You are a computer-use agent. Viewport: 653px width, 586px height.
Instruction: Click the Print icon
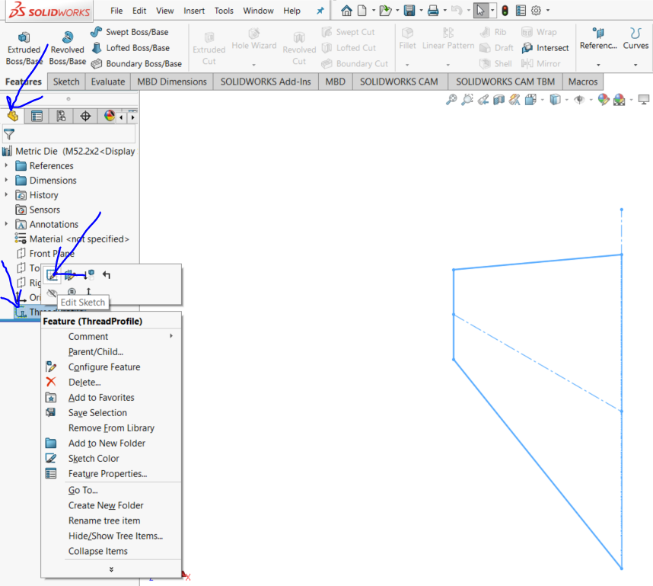[x=433, y=11]
